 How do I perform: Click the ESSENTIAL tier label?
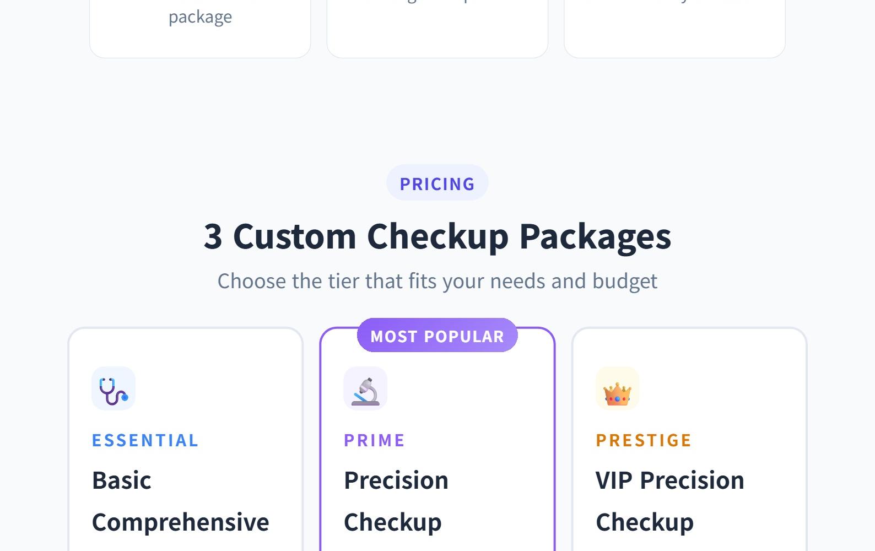[145, 440]
